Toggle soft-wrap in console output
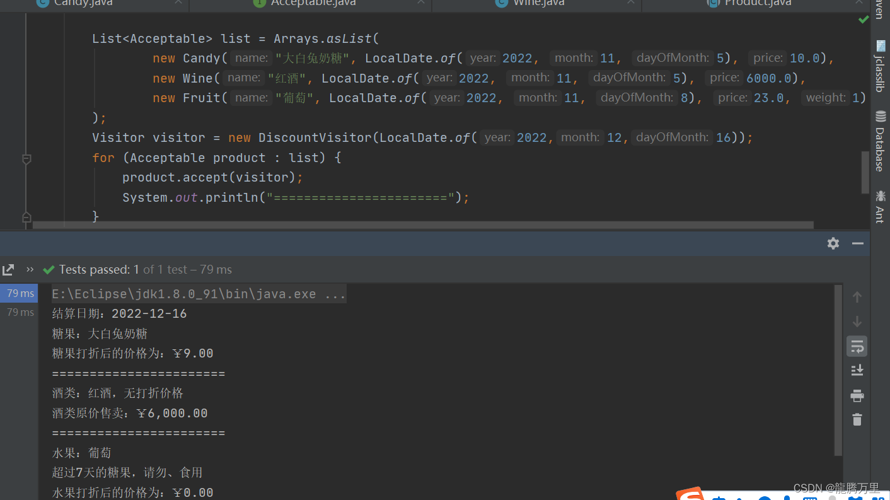Viewport: 890px width, 500px height. (857, 346)
